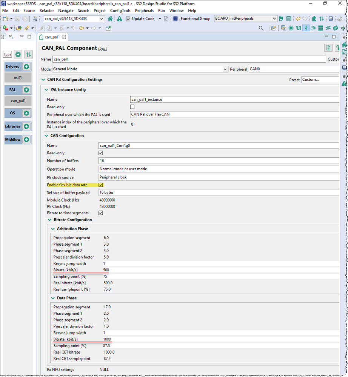Image resolution: width=348 pixels, height=377 pixels.
Task: Select the Functional Group icon in the toolbar
Action: click(x=174, y=18)
